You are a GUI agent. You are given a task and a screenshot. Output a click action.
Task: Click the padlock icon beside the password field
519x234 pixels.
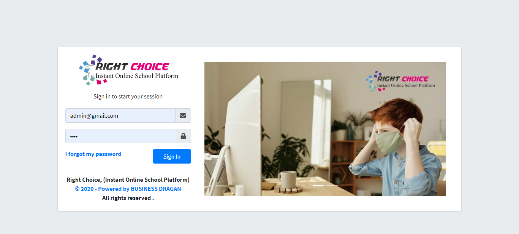click(x=183, y=136)
